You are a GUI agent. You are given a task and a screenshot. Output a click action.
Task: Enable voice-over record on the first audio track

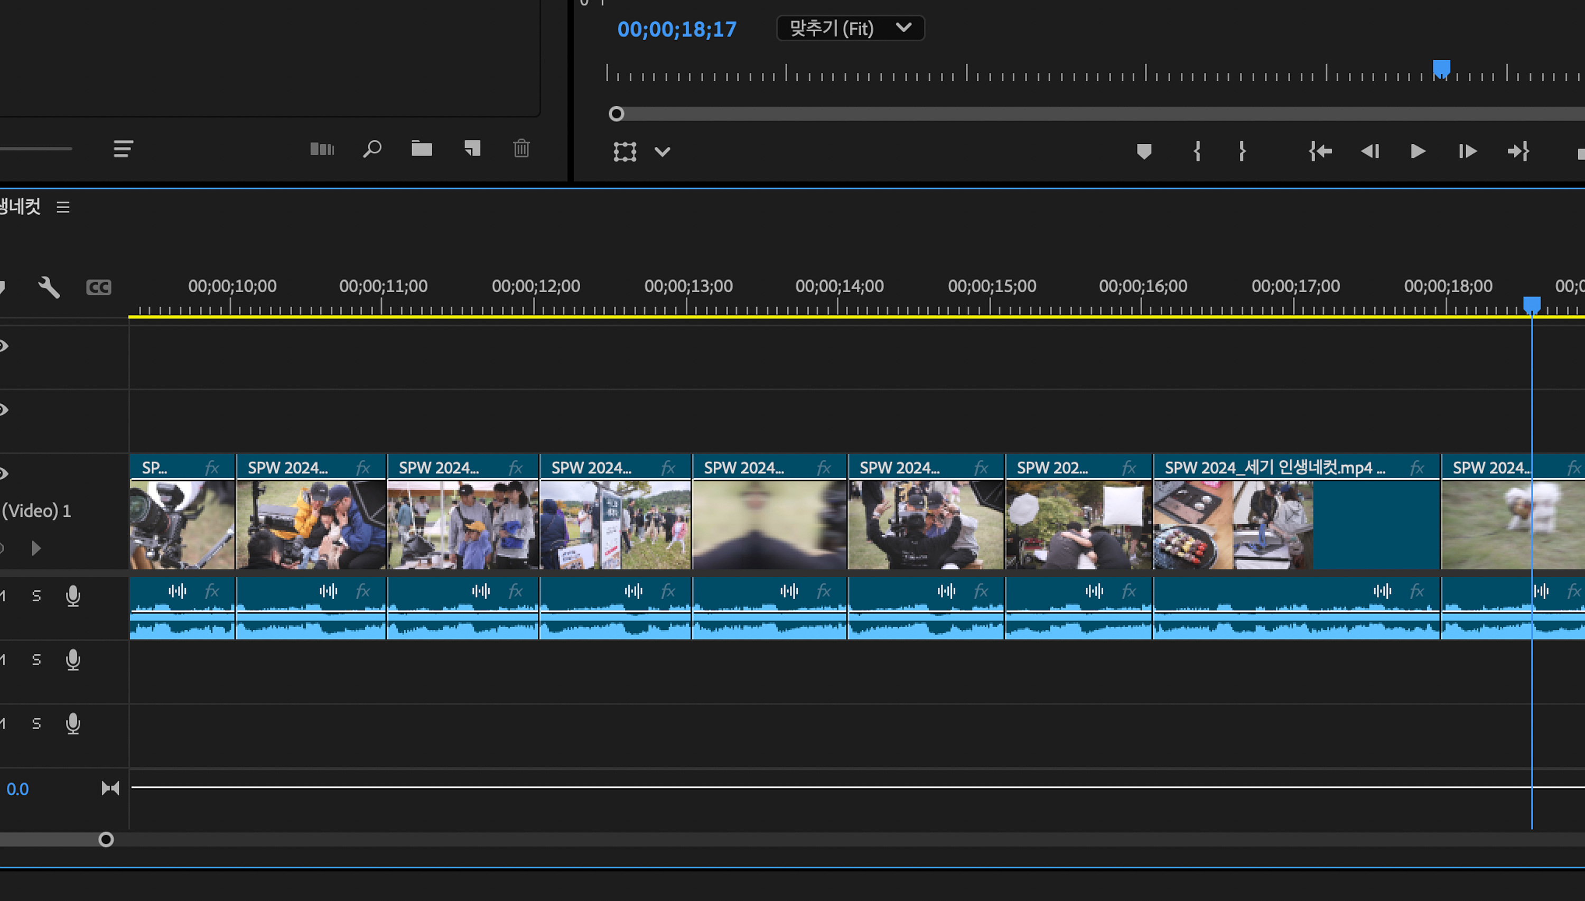coord(73,596)
